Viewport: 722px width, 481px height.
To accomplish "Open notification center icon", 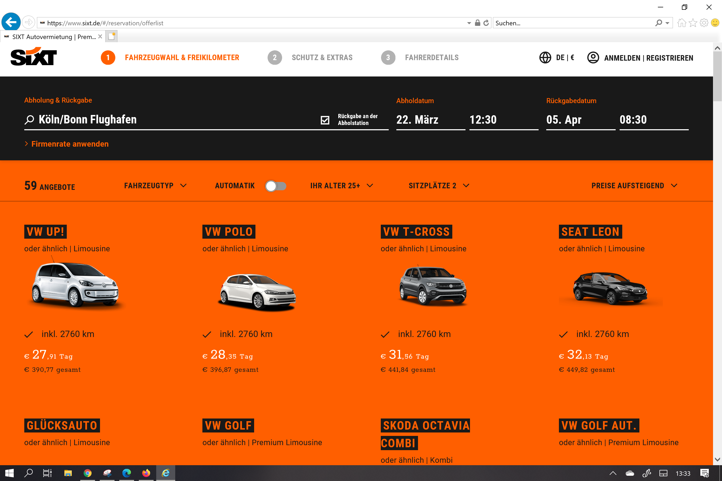I will (x=705, y=473).
